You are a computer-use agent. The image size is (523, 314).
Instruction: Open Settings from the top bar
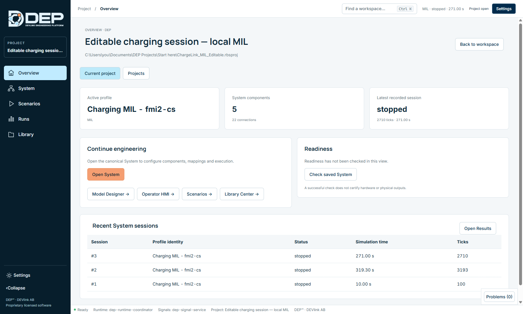(504, 9)
